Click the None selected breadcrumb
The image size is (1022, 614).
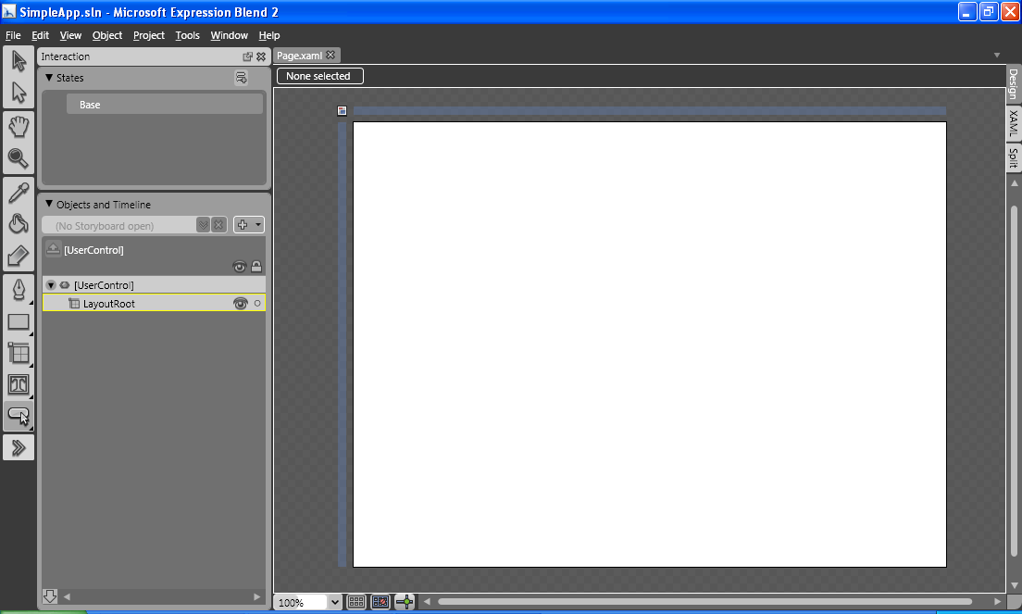click(x=318, y=76)
